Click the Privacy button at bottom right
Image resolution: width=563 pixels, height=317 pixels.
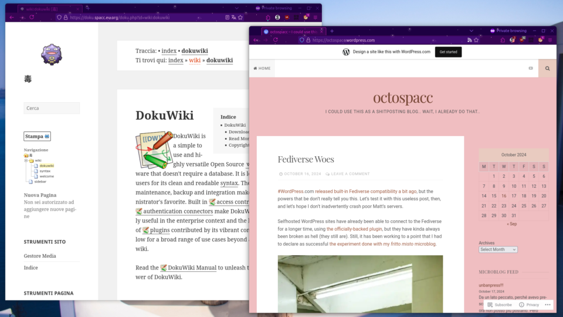click(529, 305)
